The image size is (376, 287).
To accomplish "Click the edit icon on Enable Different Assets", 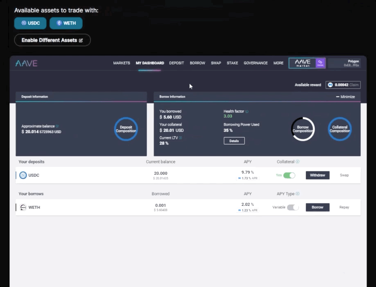I will click(x=81, y=40).
